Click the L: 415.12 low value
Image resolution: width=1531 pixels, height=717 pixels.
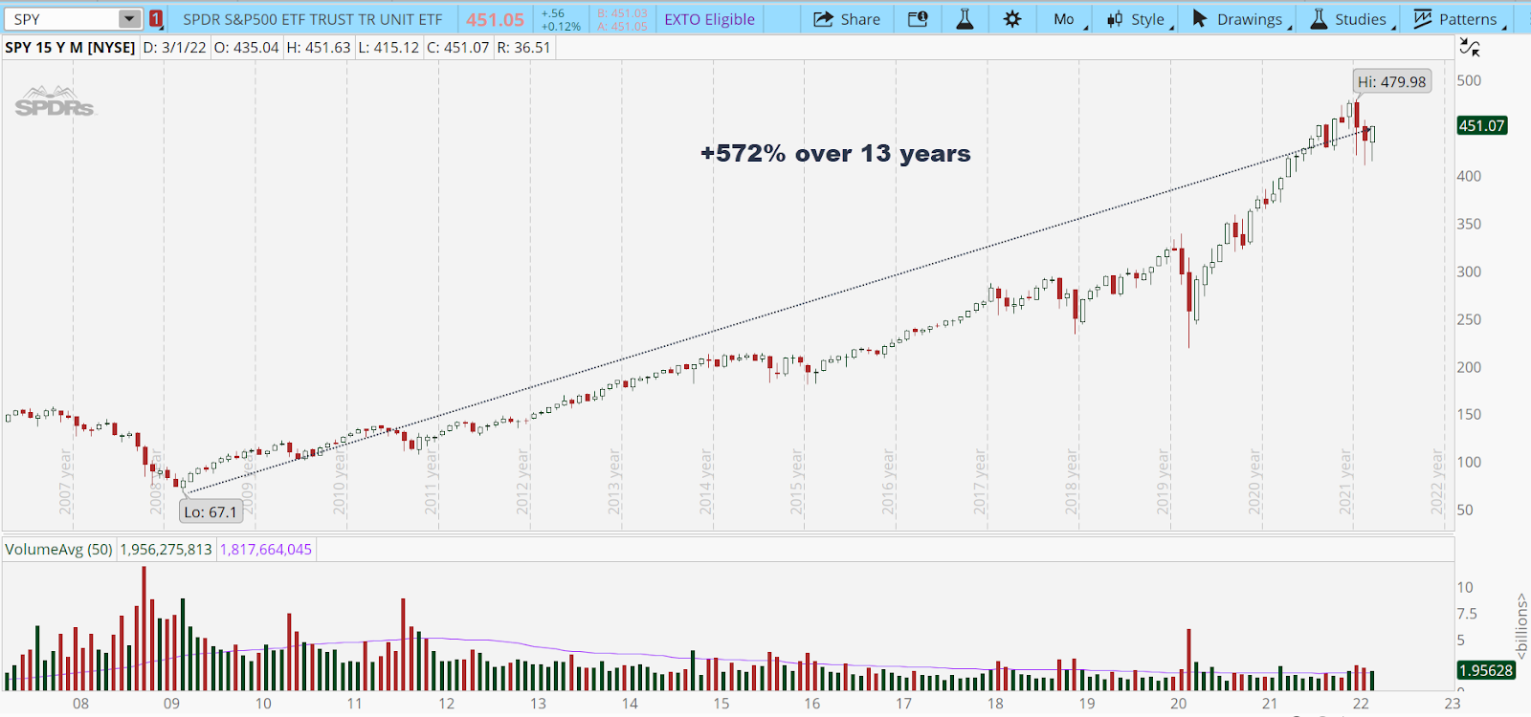pos(388,47)
